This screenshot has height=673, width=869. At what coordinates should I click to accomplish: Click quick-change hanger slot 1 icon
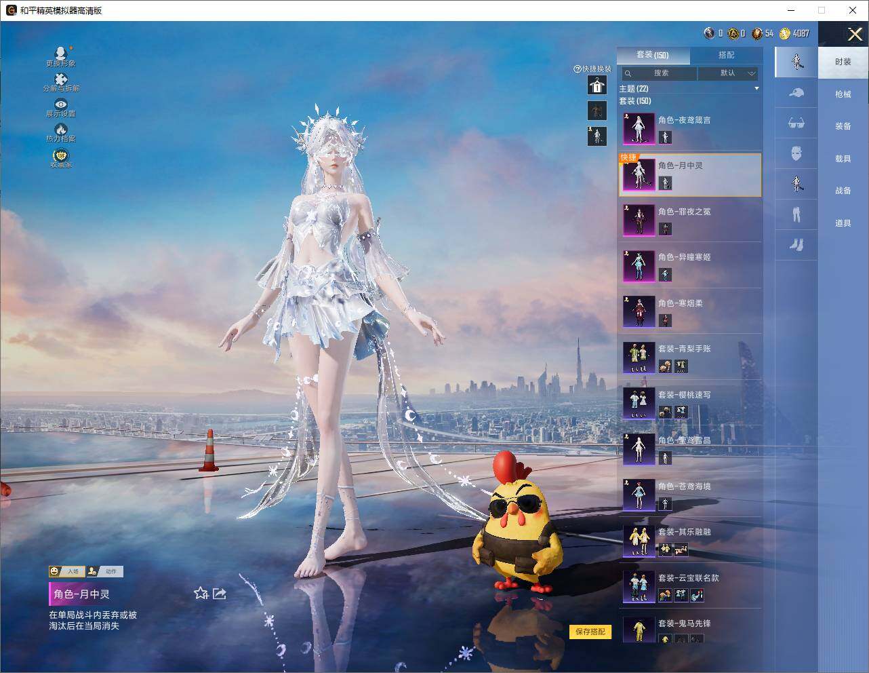[597, 85]
